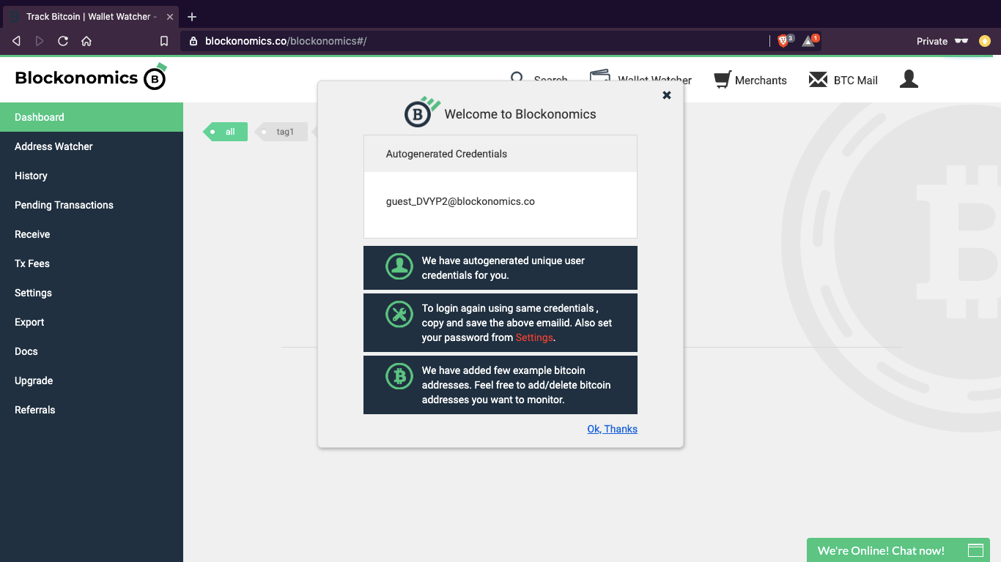
Task: Open Dashboard in sidebar
Action: (x=92, y=117)
